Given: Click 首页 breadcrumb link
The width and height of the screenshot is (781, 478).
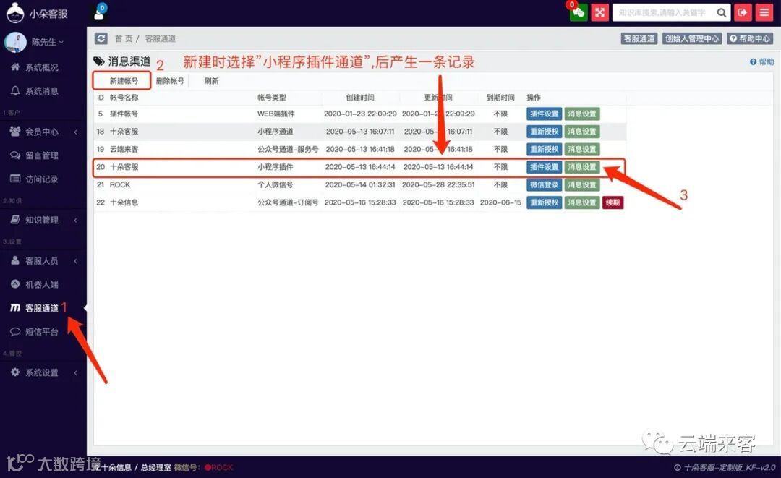Looking at the screenshot, I should [x=124, y=39].
